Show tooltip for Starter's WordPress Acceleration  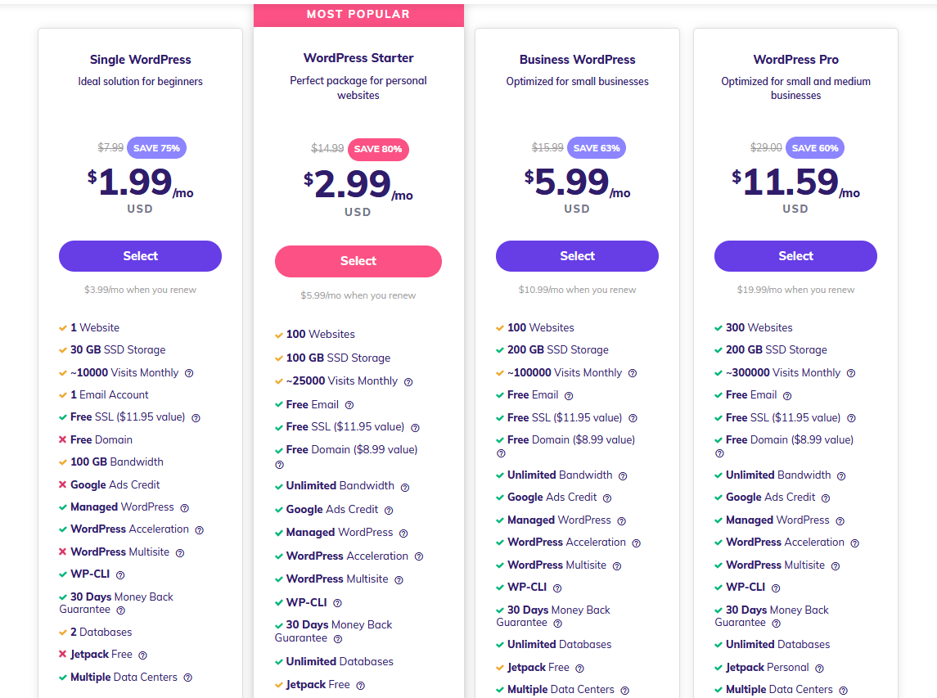pyautogui.click(x=419, y=556)
